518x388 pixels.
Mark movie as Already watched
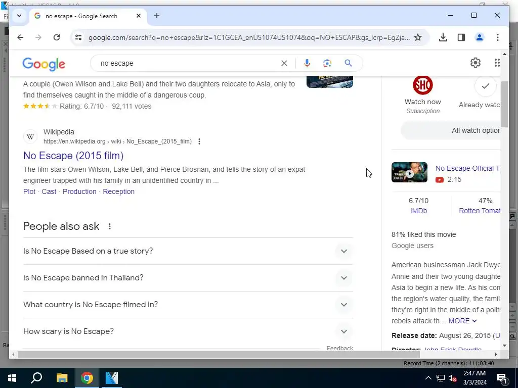[x=485, y=86]
